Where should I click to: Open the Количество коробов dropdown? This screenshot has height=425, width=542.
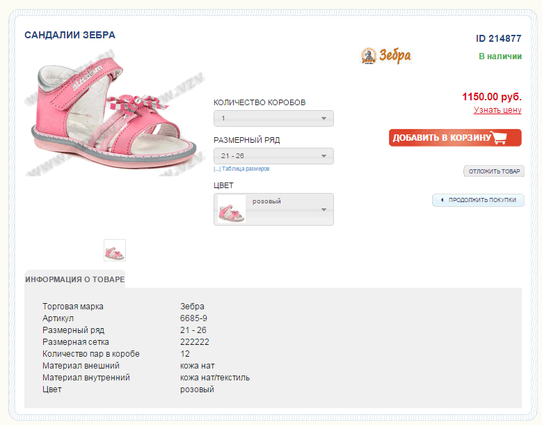point(273,118)
